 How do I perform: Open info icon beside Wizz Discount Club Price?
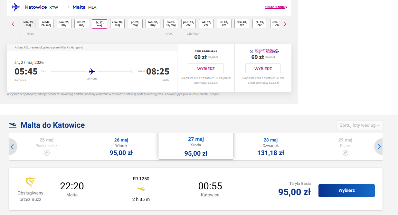click(251, 51)
